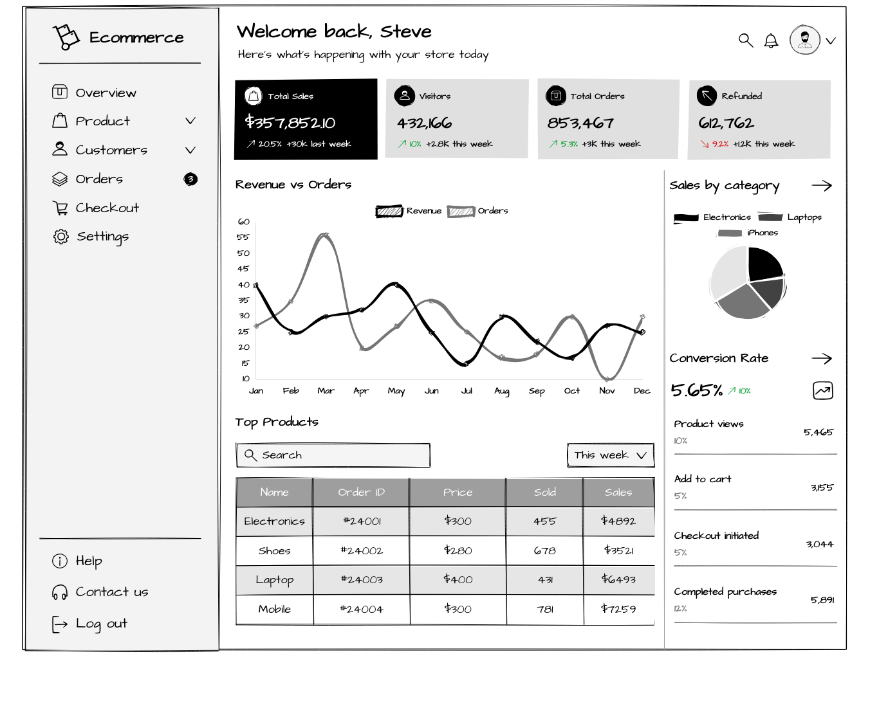The width and height of the screenshot is (888, 715).
Task: Select the Total Sales summary card
Action: coord(306,119)
